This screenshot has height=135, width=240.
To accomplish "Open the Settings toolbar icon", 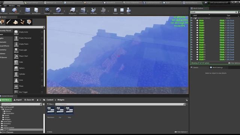I will tap(47, 10).
